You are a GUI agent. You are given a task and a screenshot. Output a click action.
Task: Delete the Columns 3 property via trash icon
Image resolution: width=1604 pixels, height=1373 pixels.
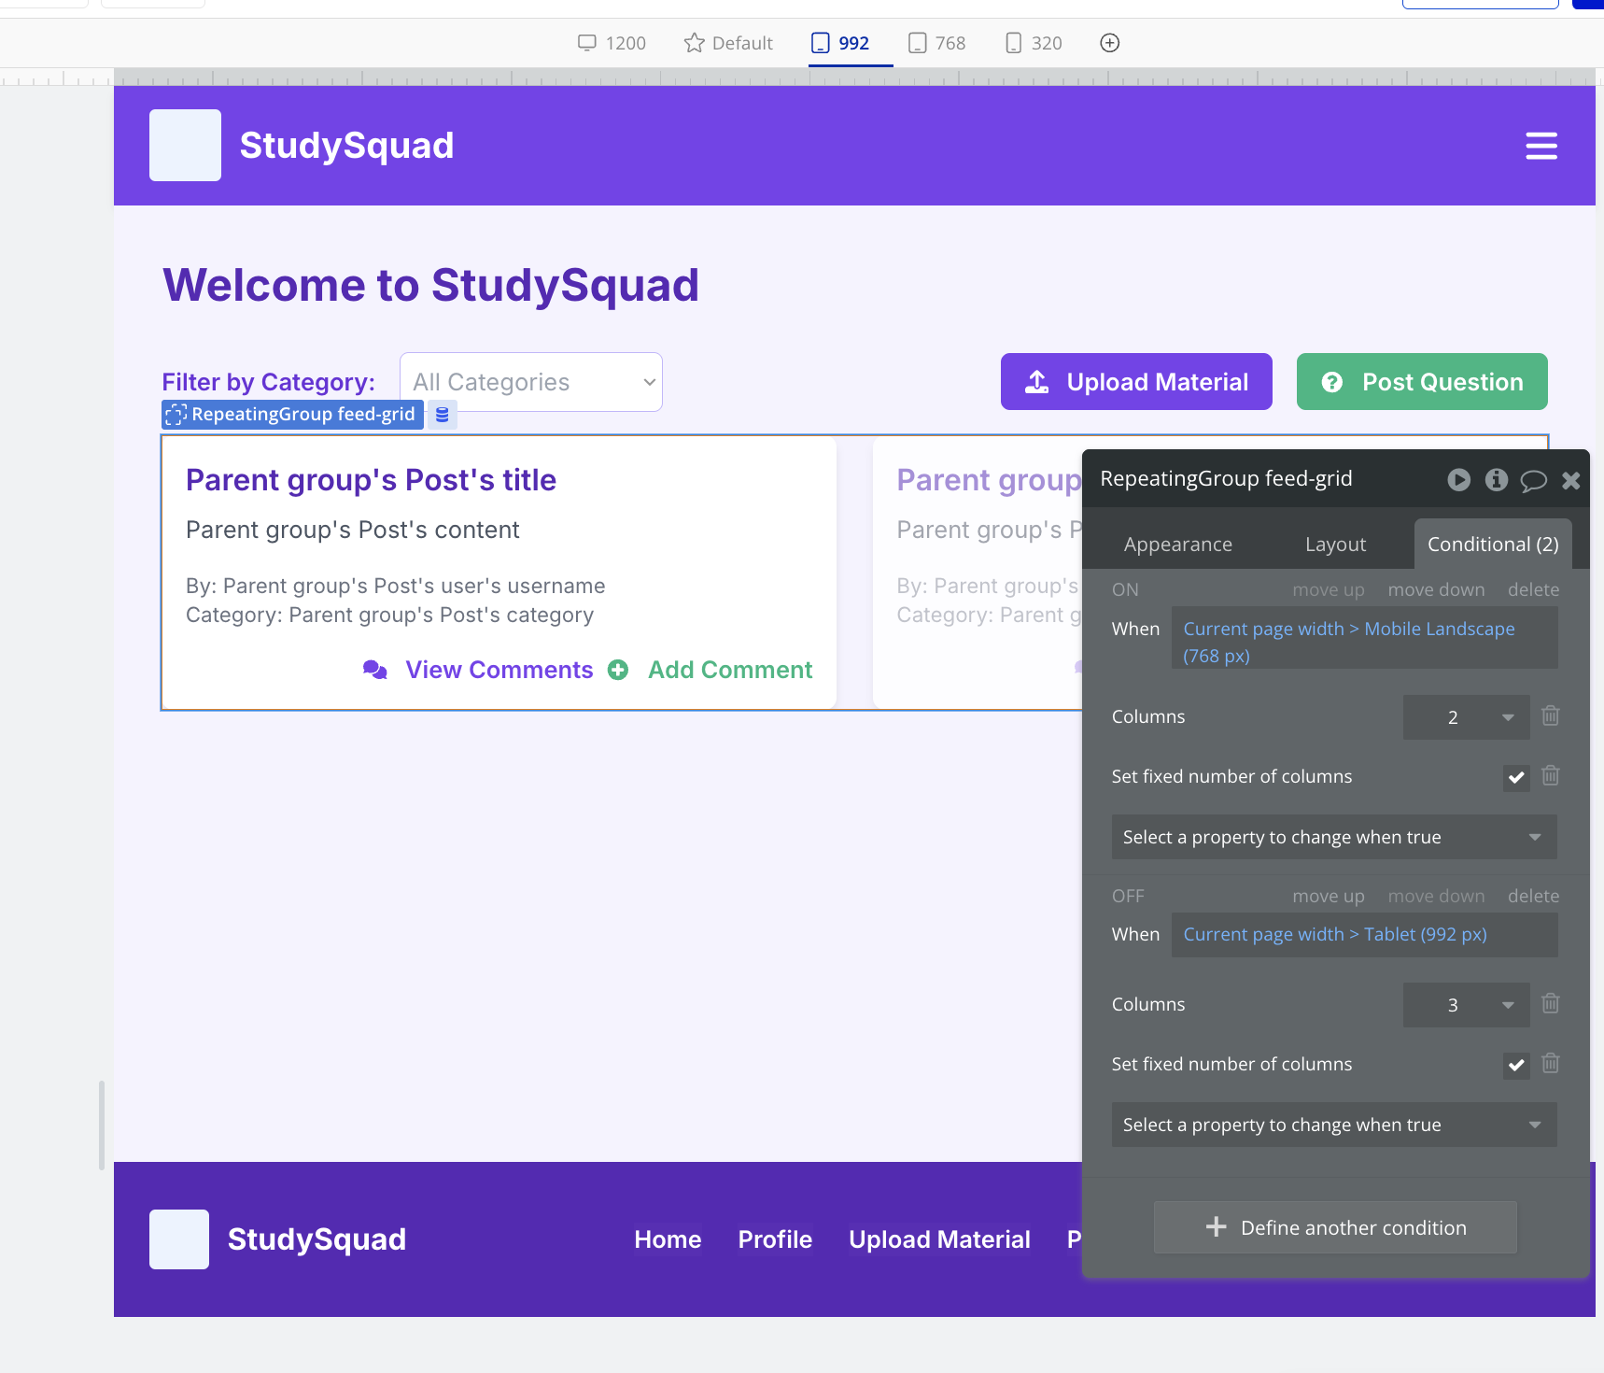coord(1550,1004)
